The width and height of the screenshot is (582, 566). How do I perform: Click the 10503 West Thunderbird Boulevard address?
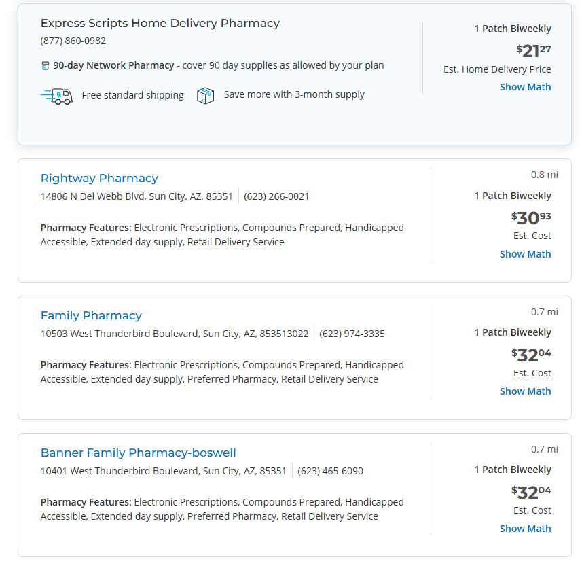175,334
